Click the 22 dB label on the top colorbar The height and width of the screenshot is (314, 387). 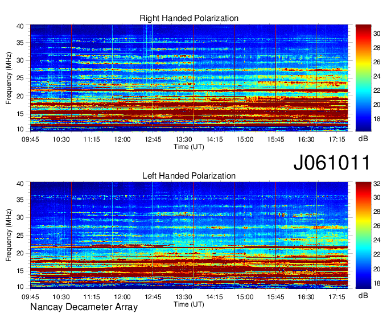377,90
